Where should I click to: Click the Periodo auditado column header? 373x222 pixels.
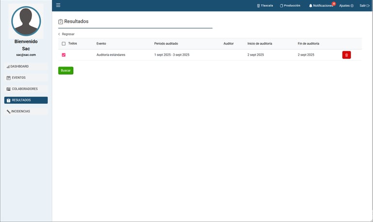(x=166, y=44)
